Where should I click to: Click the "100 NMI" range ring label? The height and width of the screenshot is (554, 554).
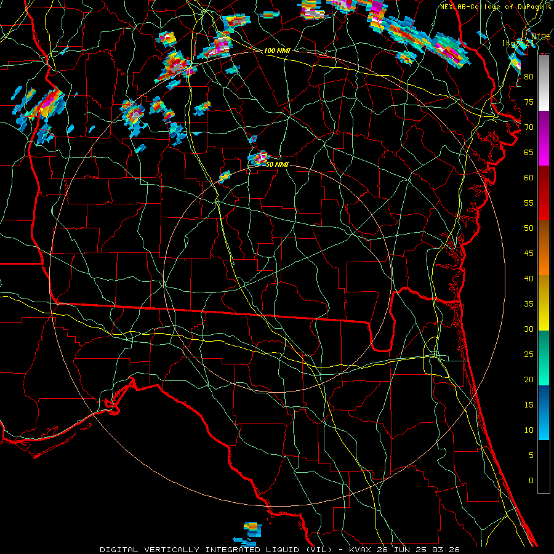pos(277,51)
